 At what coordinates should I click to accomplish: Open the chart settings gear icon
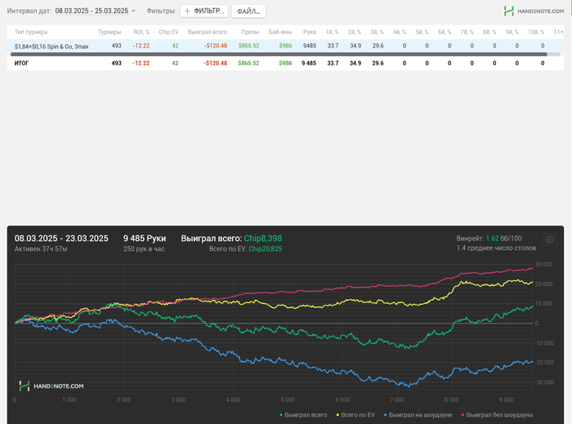click(550, 240)
